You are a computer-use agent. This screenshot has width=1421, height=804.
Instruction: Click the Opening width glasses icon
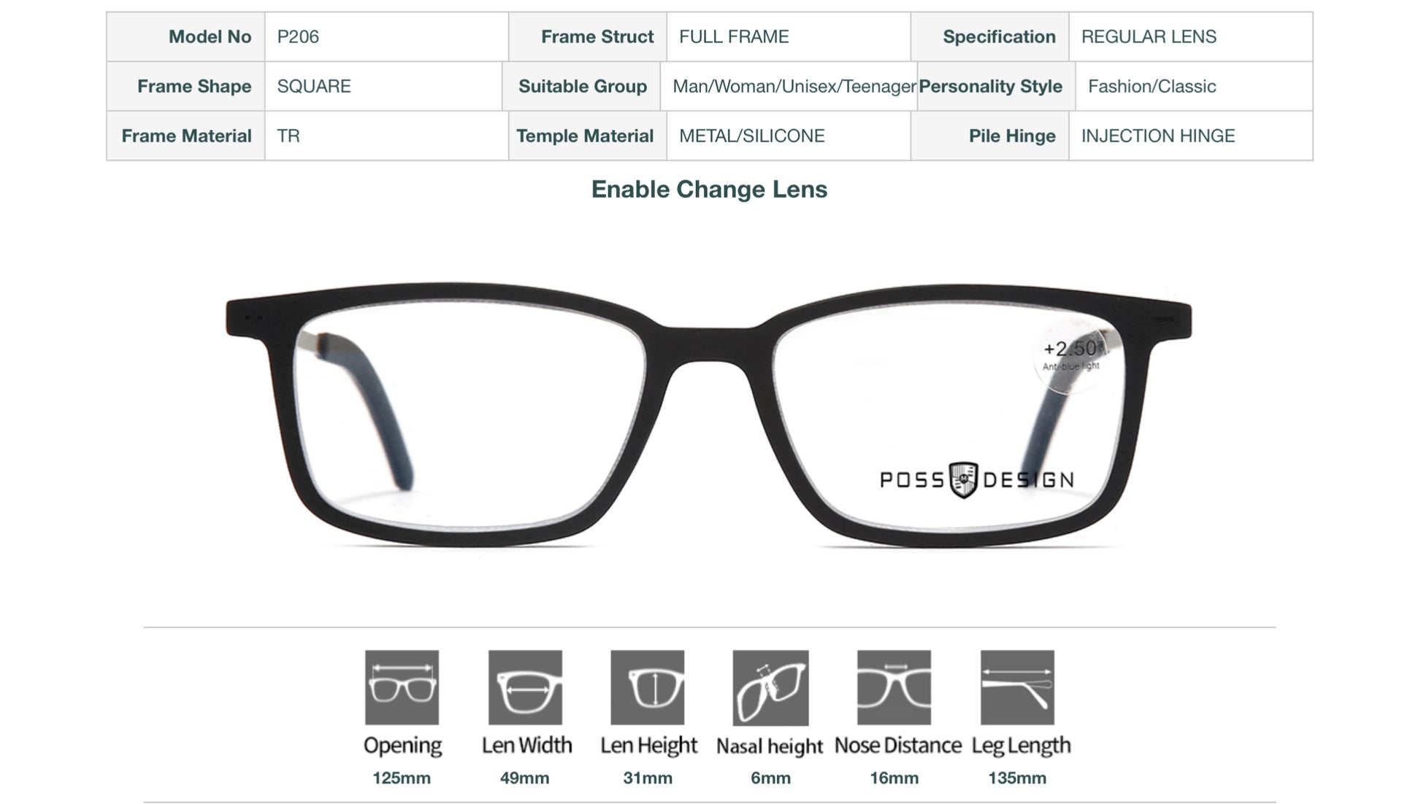(x=402, y=687)
